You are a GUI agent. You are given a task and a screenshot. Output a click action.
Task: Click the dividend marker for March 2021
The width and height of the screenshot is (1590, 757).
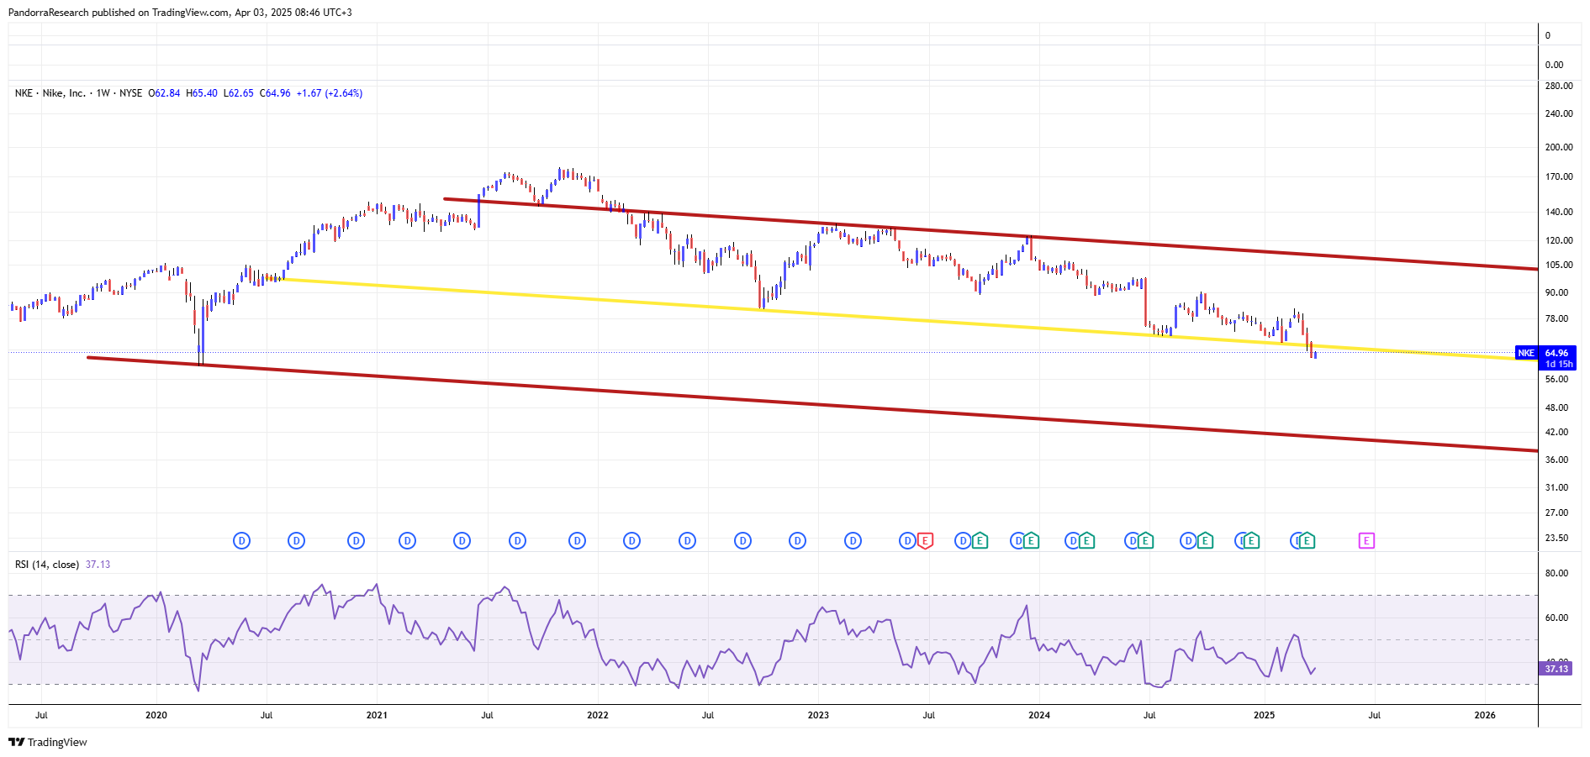407,541
